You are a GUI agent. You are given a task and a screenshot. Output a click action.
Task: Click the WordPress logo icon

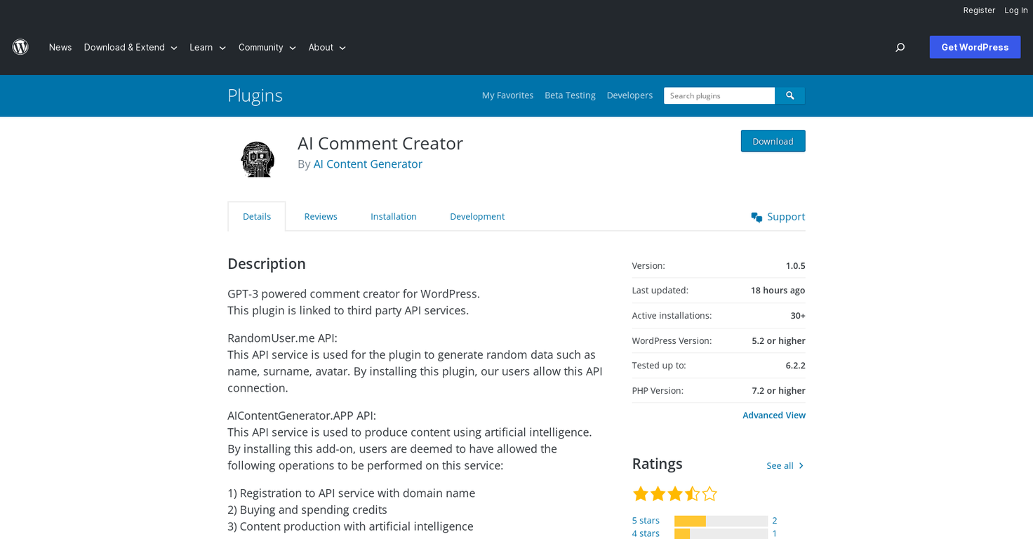coord(20,47)
